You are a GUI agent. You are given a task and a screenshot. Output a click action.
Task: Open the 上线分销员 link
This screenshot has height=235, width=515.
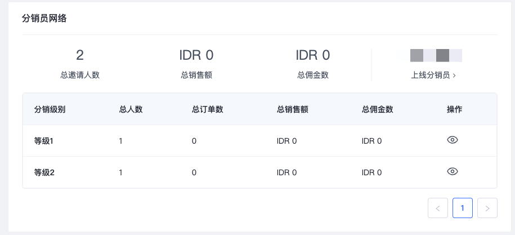point(433,75)
